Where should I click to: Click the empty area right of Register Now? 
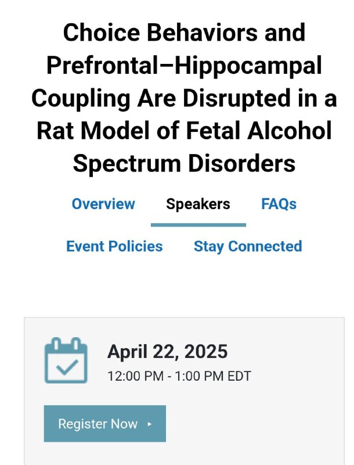click(x=255, y=424)
